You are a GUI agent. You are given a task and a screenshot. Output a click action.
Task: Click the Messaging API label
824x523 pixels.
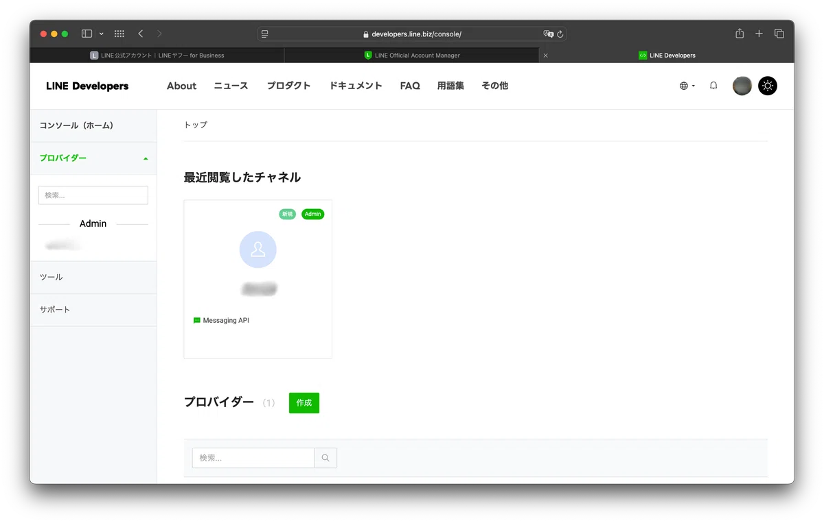coord(226,320)
